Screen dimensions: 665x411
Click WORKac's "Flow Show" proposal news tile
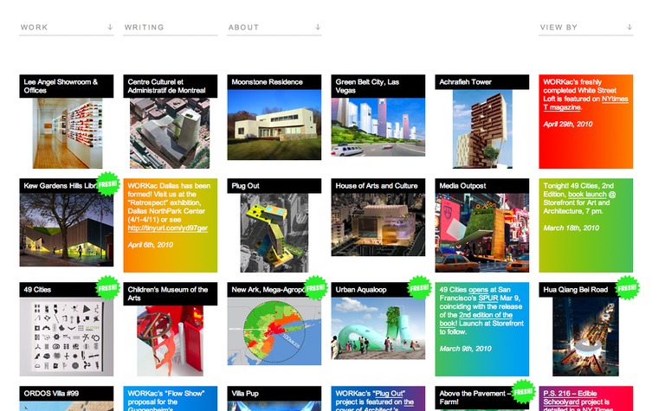point(170,398)
